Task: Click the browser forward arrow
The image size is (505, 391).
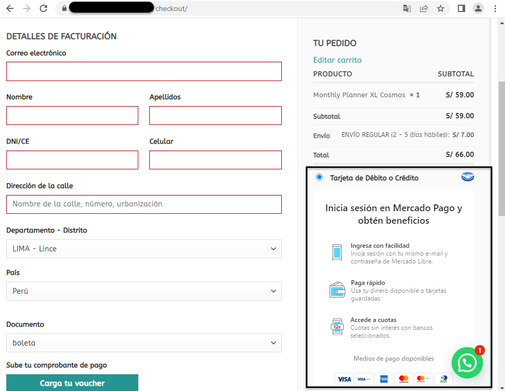Action: (x=27, y=8)
